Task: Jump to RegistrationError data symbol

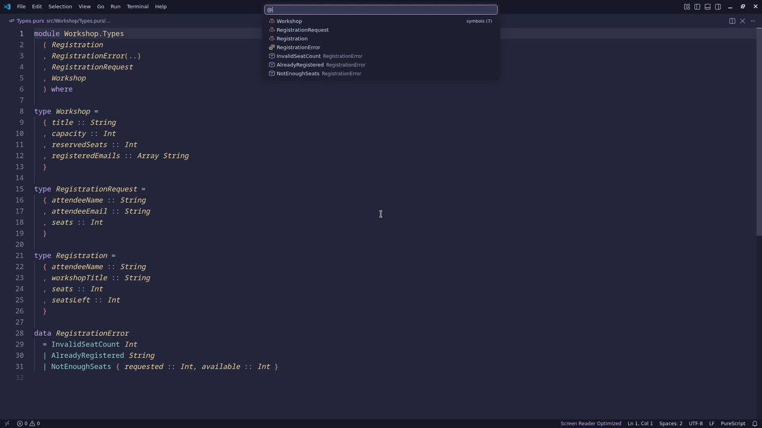Action: [381, 47]
